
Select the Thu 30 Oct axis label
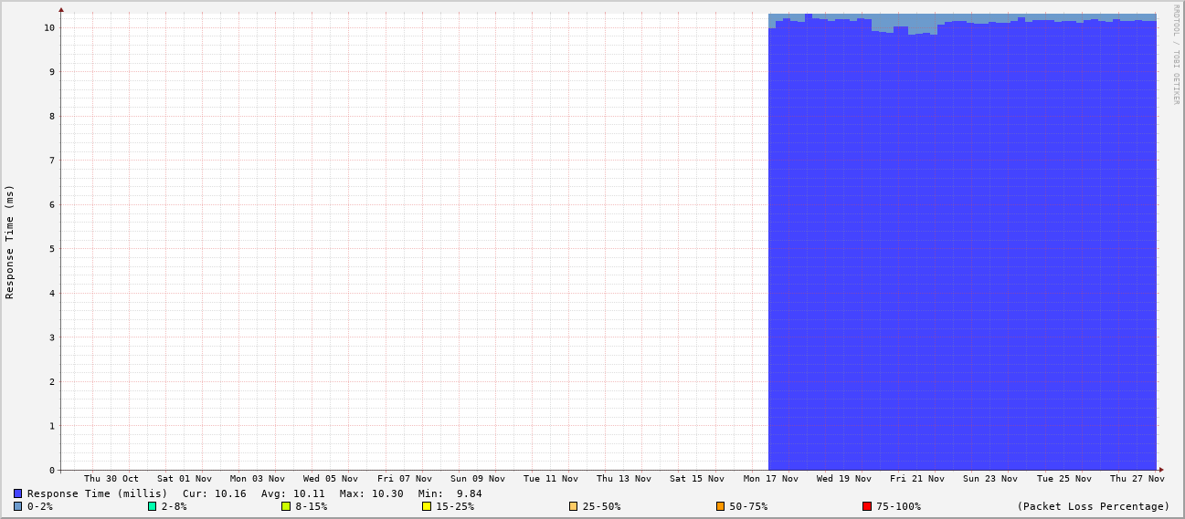tap(111, 479)
